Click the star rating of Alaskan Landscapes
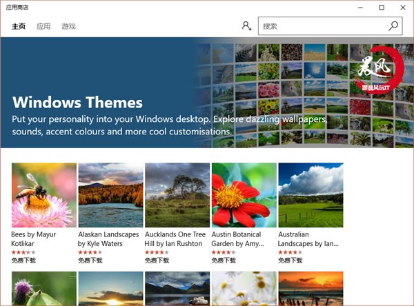Viewport: 414px width, 306px height. tap(90, 252)
